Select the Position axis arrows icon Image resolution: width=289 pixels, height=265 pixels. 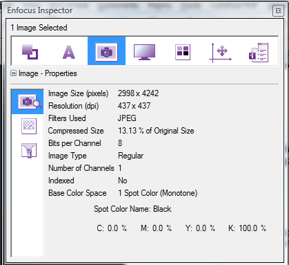coord(220,53)
